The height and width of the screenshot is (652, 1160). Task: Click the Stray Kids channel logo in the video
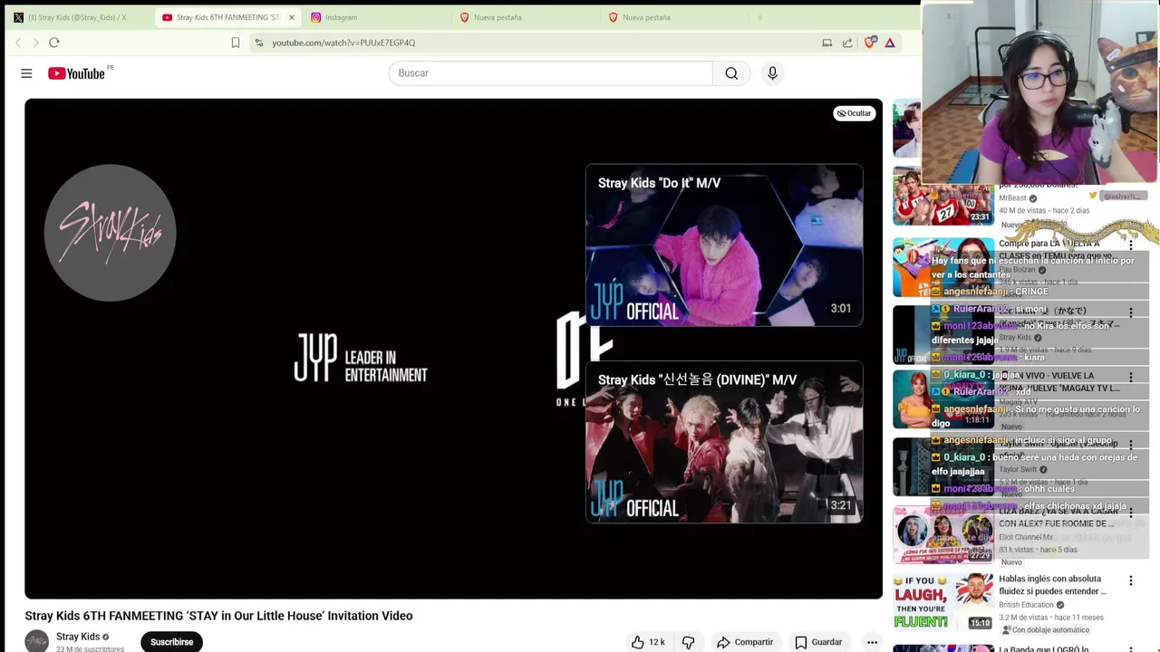point(110,233)
